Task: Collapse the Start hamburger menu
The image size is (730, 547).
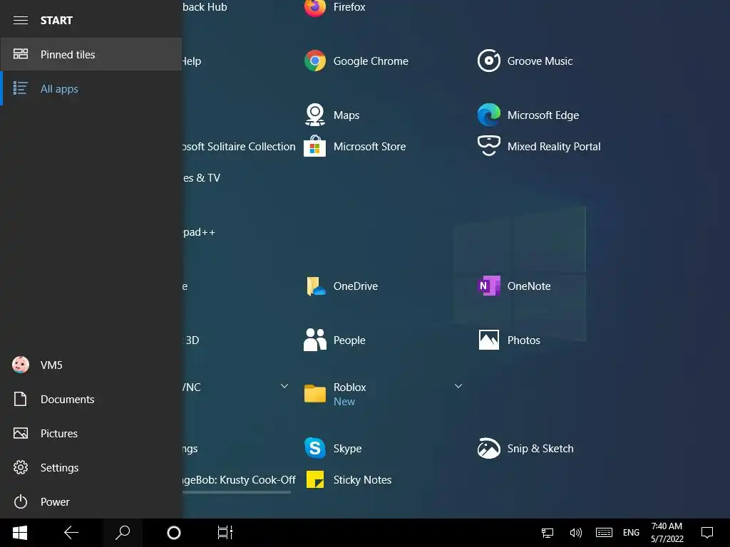Action: click(x=21, y=21)
